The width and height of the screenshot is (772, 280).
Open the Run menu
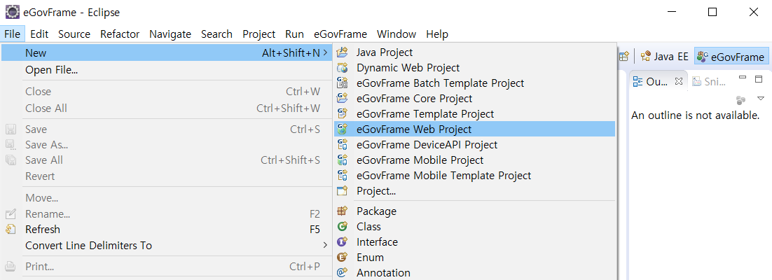point(294,34)
